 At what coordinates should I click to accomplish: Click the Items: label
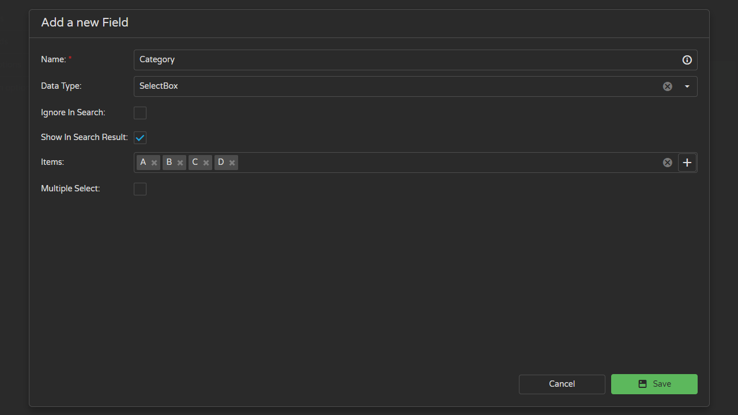[52, 162]
